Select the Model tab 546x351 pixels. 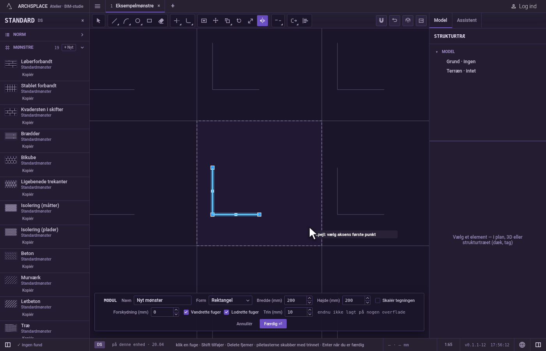coord(441,20)
